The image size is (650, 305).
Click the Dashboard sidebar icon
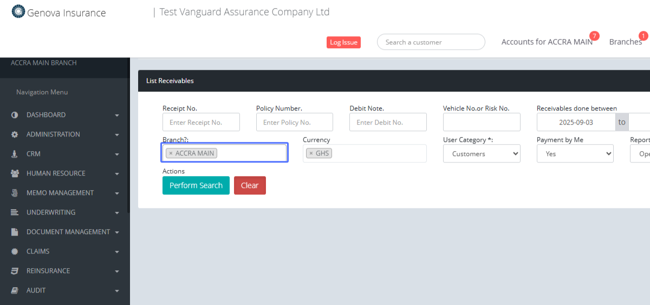click(x=15, y=115)
